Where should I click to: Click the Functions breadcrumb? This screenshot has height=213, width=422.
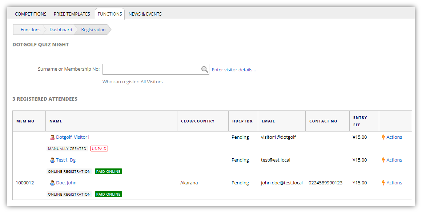31,30
